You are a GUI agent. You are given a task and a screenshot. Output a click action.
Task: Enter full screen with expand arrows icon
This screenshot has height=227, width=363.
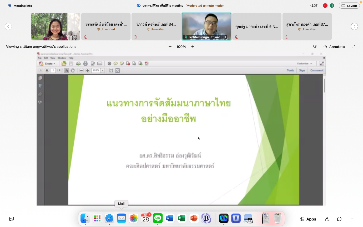click(353, 47)
